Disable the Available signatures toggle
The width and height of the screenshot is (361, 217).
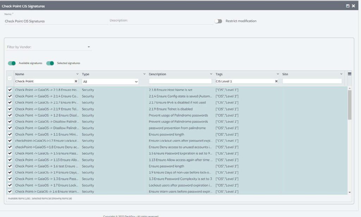[11, 63]
